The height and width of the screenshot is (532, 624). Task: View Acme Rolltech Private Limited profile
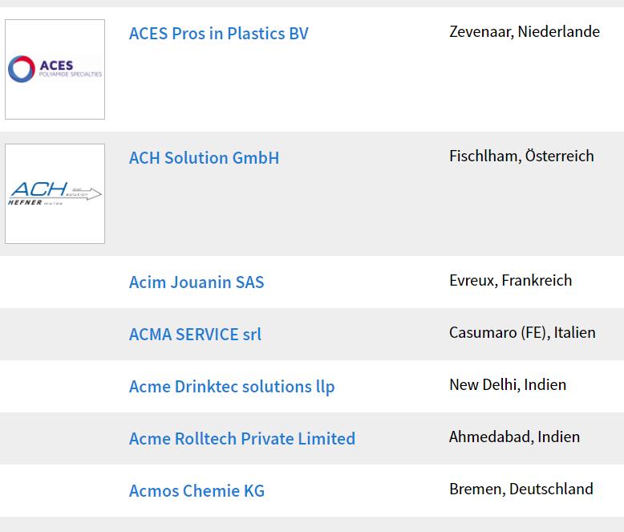tap(242, 438)
